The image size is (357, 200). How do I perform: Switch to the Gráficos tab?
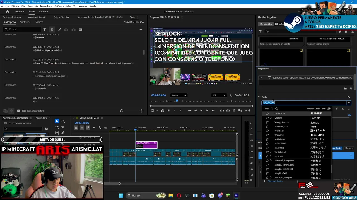pos(39,22)
